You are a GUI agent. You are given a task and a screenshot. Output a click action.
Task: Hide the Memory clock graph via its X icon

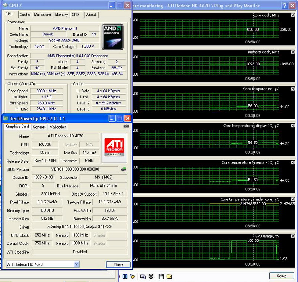(x=293, y=52)
